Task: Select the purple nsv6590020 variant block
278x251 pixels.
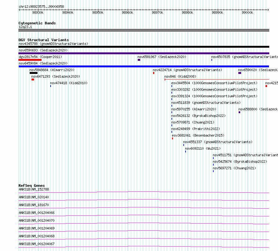Action: click(240, 73)
